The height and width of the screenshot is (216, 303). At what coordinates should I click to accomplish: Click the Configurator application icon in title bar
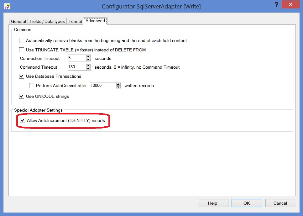pyautogui.click(x=7, y=6)
